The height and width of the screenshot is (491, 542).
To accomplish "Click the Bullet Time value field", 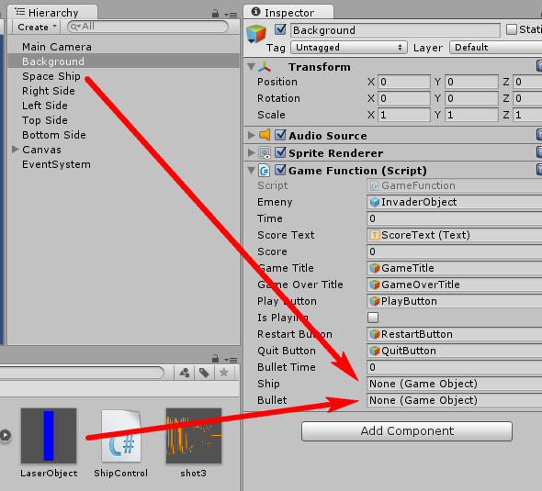I will point(454,367).
